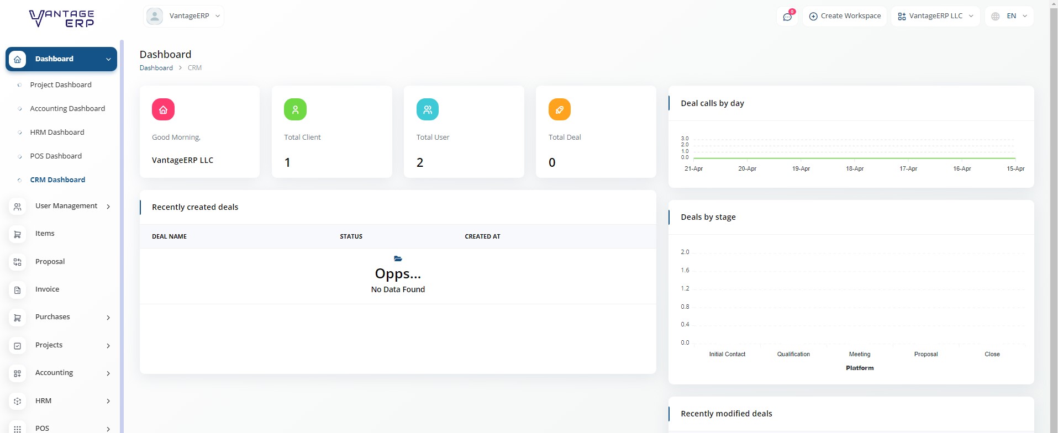The height and width of the screenshot is (433, 1058).
Task: Click the plus icon beside Create Workspace
Action: pyautogui.click(x=813, y=16)
